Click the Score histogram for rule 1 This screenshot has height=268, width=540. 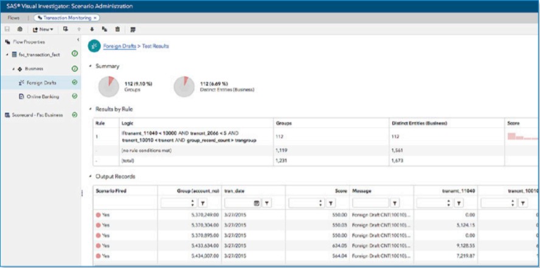coord(522,136)
